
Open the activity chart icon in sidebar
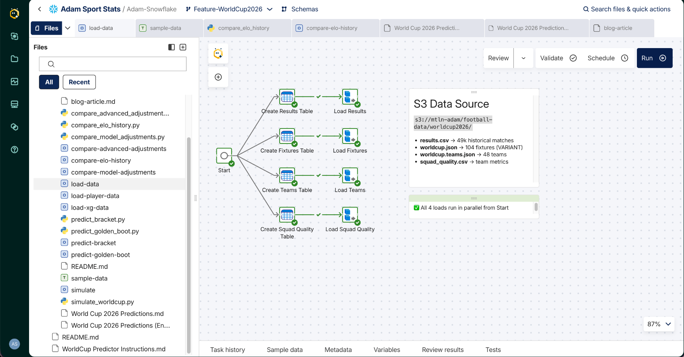pyautogui.click(x=14, y=81)
